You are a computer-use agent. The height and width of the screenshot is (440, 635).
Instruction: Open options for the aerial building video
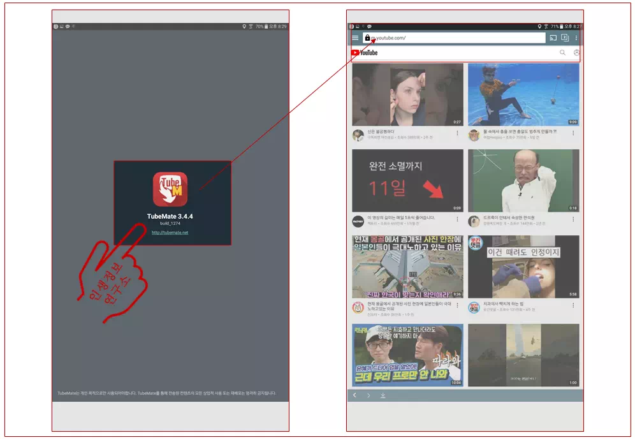pyautogui.click(x=458, y=305)
